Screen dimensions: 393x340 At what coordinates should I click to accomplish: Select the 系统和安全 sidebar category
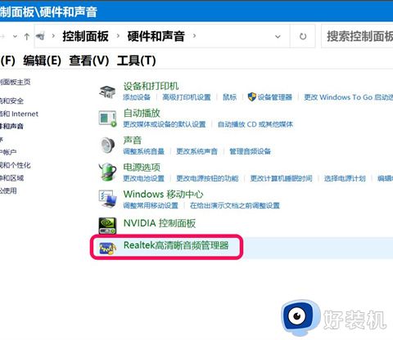click(11, 101)
